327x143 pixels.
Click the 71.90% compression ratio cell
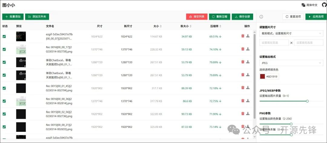click(215, 114)
